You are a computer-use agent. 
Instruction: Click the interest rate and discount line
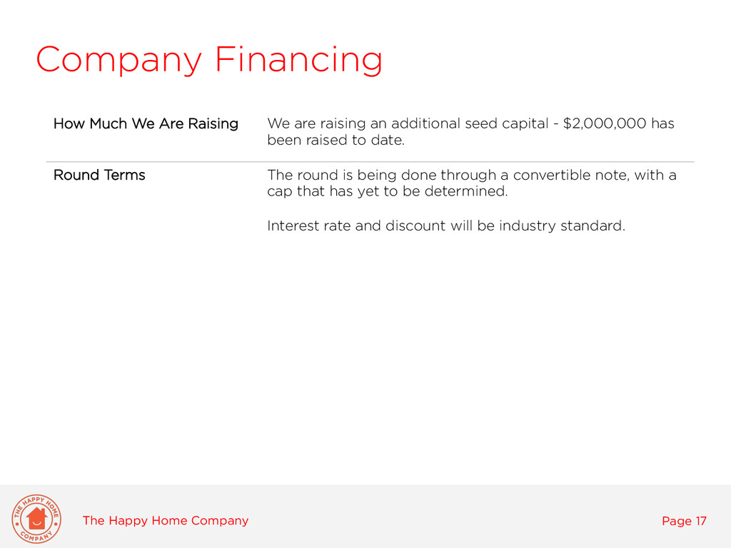446,226
